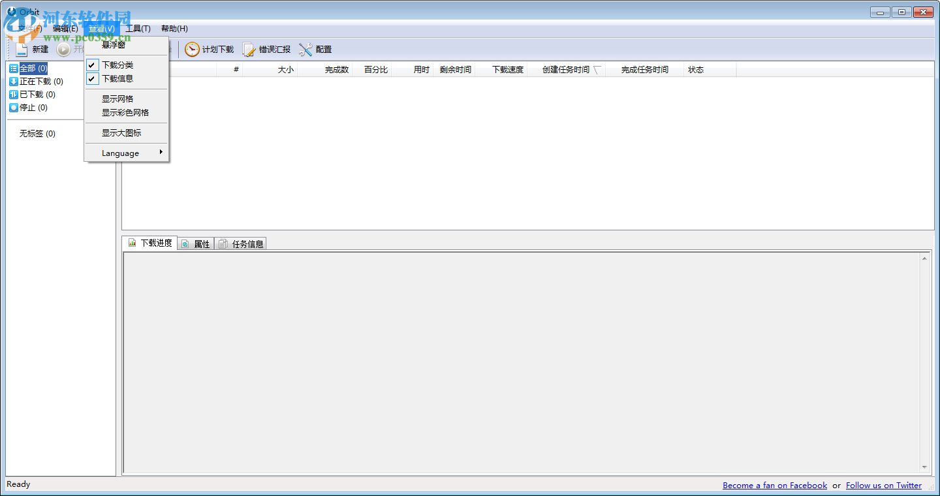The height and width of the screenshot is (496, 940).
Task: Select the 停止 stopped category icon
Action: (x=14, y=107)
